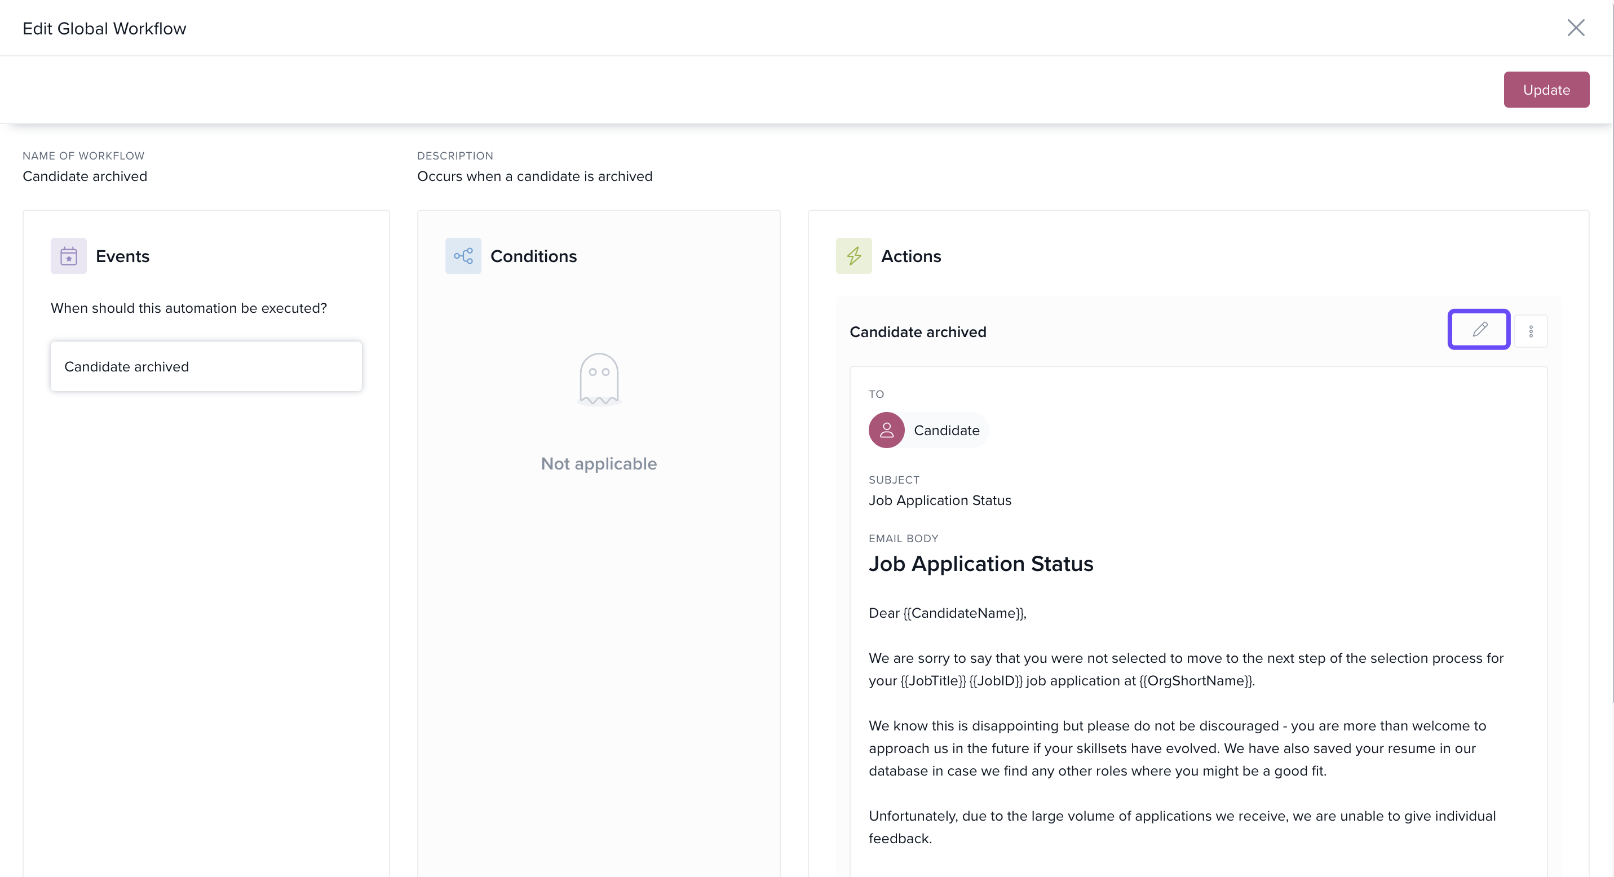The width and height of the screenshot is (1614, 877).
Task: Click the Job Application Status subject line
Action: pyautogui.click(x=939, y=500)
